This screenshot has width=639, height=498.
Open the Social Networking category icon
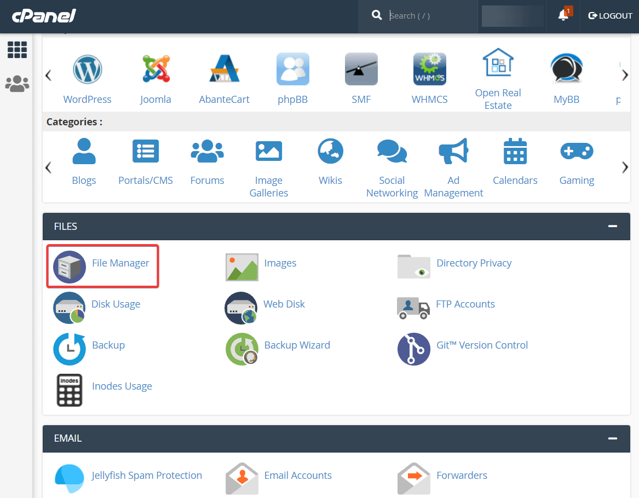[x=392, y=151]
